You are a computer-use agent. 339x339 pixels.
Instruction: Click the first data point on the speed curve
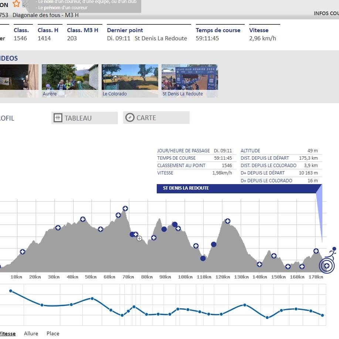(11, 291)
